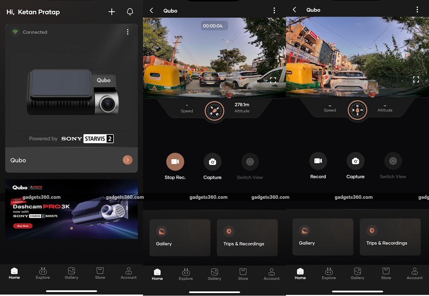Open Gallery tab in left screen
The height and width of the screenshot is (296, 429).
(71, 273)
